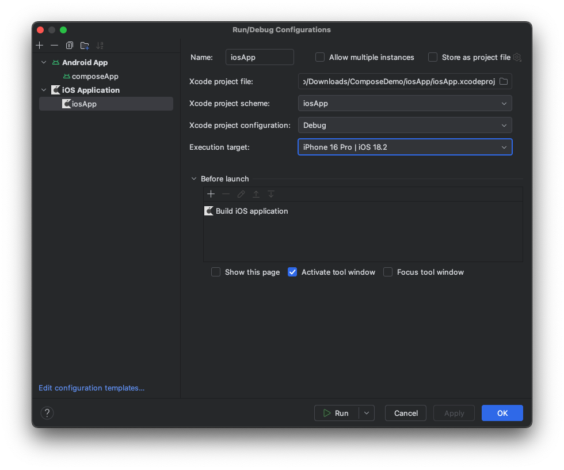Select the iosApp configuration in tree

click(x=106, y=104)
